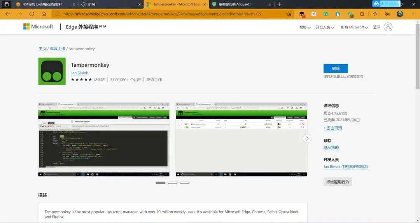Close the AdGuard thank-you tab
Screen dimensions: 420x223
(270, 4)
